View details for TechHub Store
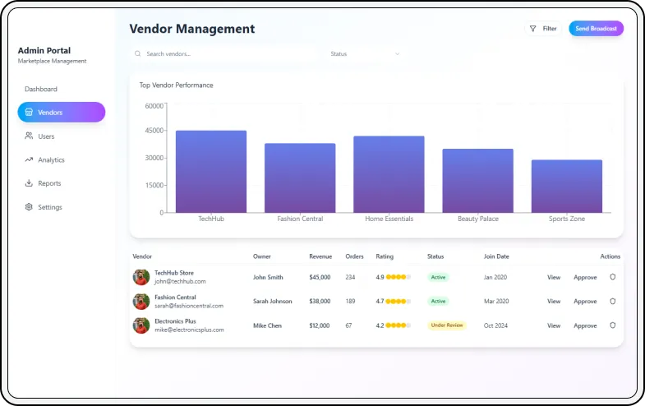The width and height of the screenshot is (645, 406). click(554, 277)
